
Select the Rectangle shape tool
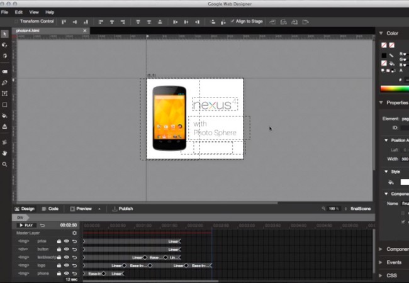point(4,105)
